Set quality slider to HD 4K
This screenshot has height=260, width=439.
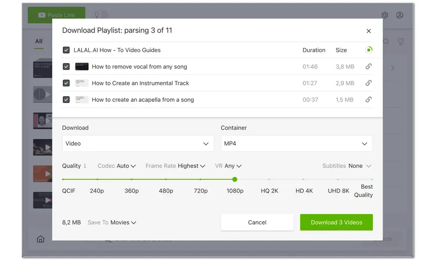click(303, 179)
